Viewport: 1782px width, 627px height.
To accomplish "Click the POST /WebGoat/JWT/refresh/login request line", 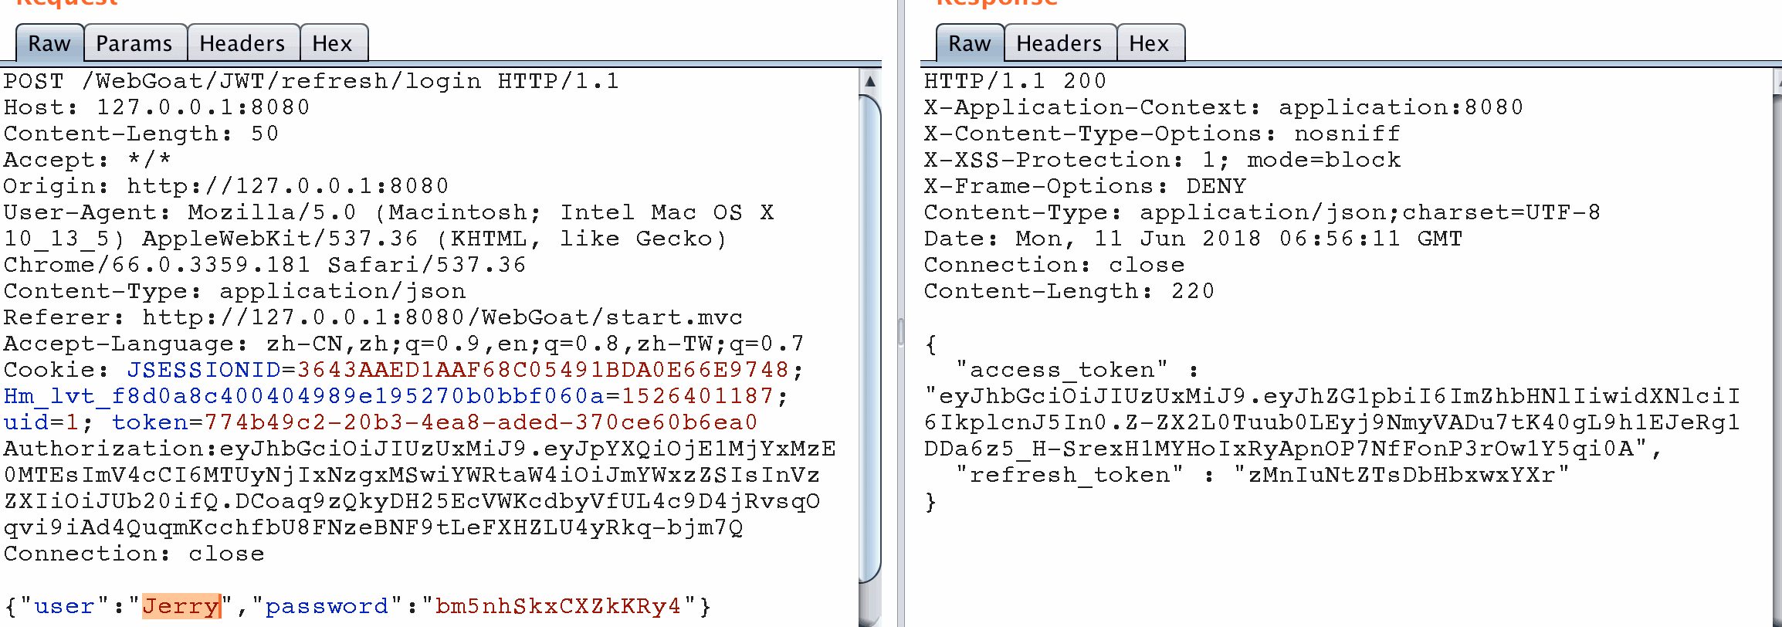I will (x=311, y=81).
